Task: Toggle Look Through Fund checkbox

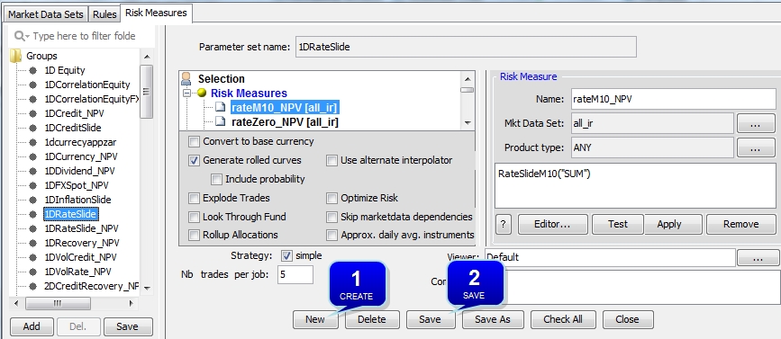Action: tap(194, 218)
